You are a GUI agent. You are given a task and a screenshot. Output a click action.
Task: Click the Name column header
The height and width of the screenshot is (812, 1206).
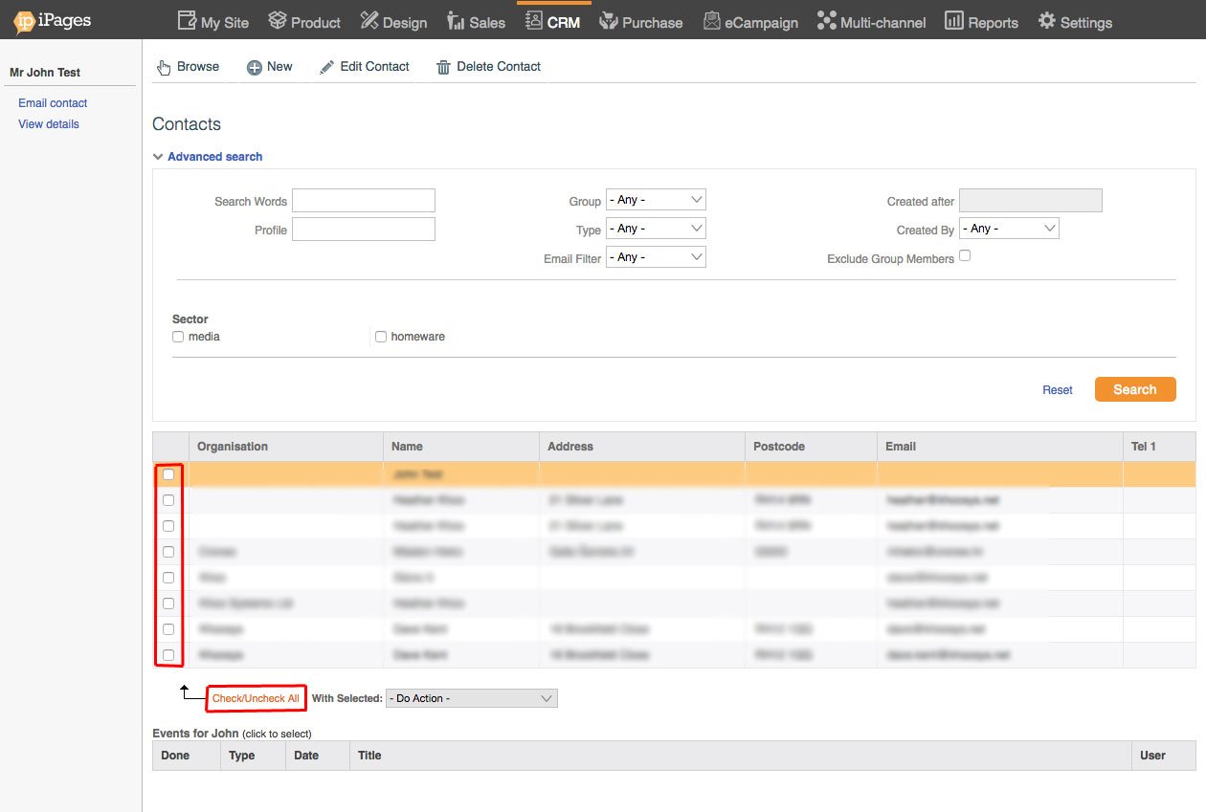pyautogui.click(x=461, y=447)
